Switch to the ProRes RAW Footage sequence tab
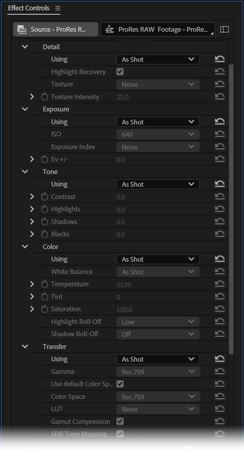The image size is (244, 460). (x=158, y=30)
